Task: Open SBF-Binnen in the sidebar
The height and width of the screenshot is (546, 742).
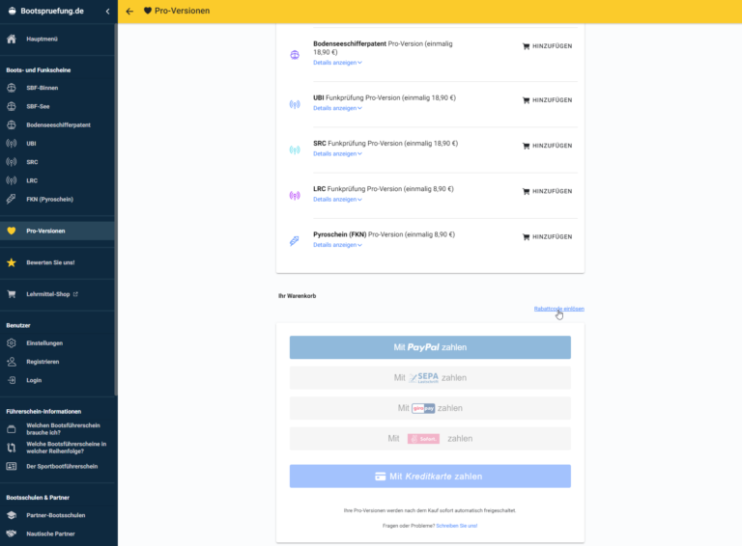Action: tap(43, 88)
